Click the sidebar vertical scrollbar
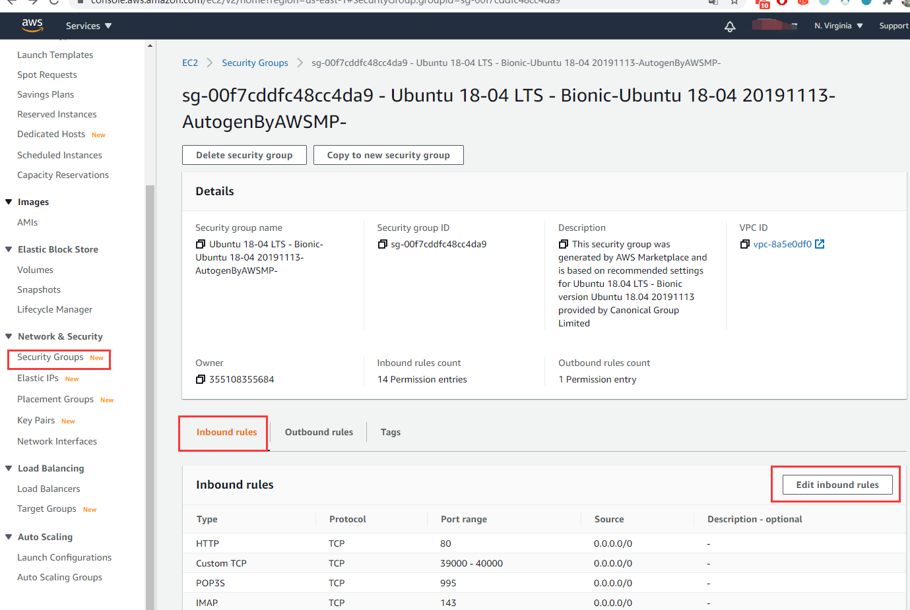The image size is (910, 610). tap(150, 396)
